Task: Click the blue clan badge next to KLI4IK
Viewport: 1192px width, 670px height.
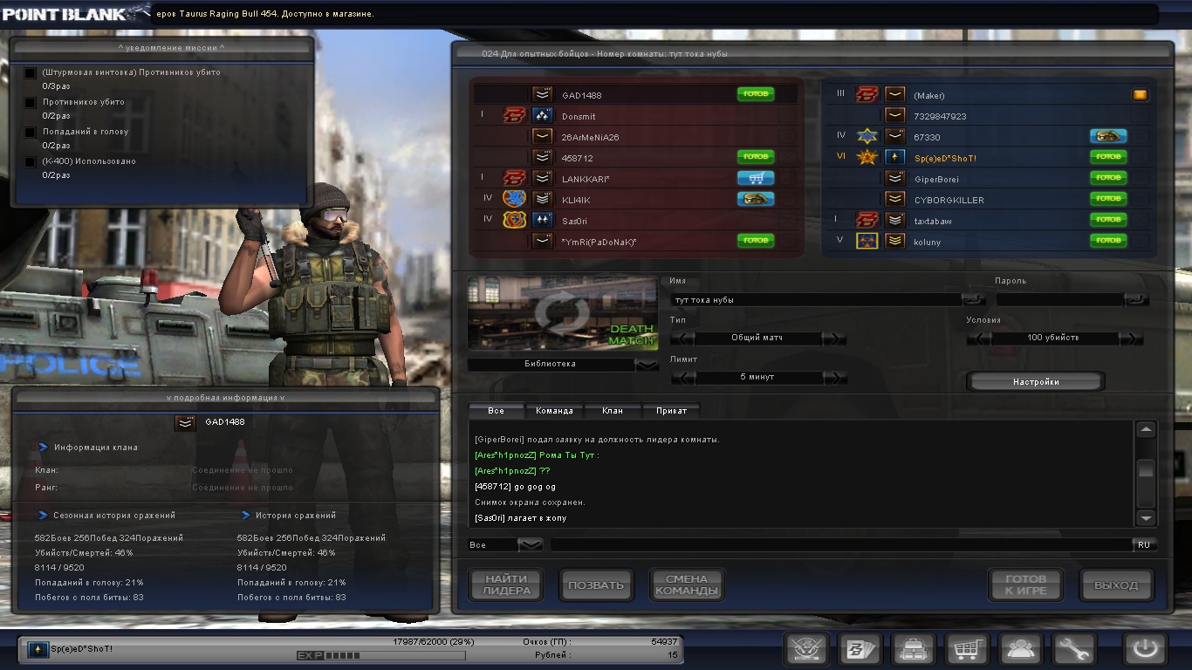Action: [514, 199]
